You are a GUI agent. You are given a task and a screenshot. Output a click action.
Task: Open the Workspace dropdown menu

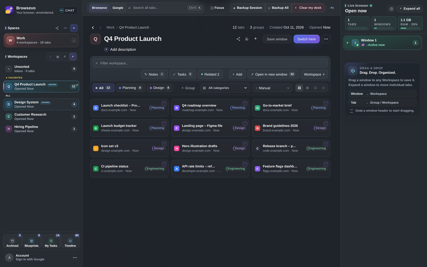[x=314, y=74]
